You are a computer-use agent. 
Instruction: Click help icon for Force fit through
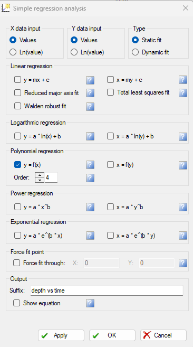183,263
